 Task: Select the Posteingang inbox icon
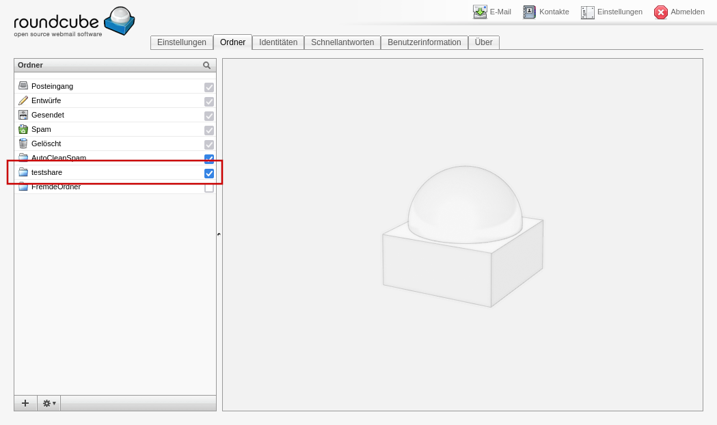[23, 86]
